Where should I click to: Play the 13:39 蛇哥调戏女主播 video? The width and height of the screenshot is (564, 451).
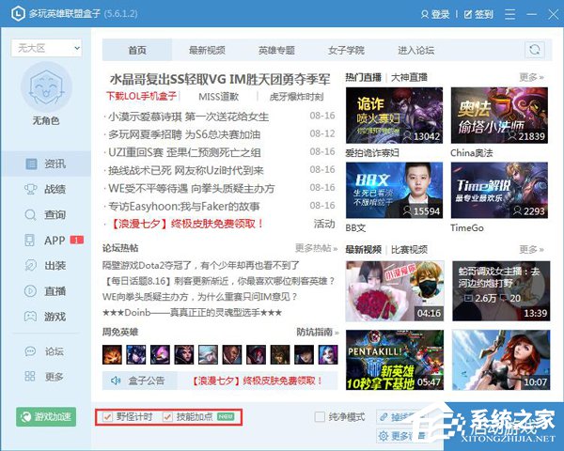pos(501,291)
